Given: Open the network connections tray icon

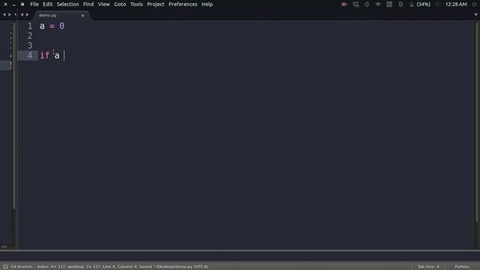Looking at the screenshot, I should click(355, 4).
